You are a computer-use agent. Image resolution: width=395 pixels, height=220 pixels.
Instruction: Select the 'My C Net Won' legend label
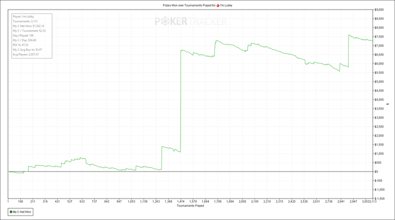[22, 212]
